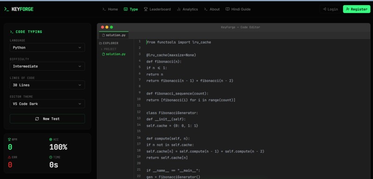
Task: Click code line 'if n not in self.cache:'
Action: [x=170, y=145]
